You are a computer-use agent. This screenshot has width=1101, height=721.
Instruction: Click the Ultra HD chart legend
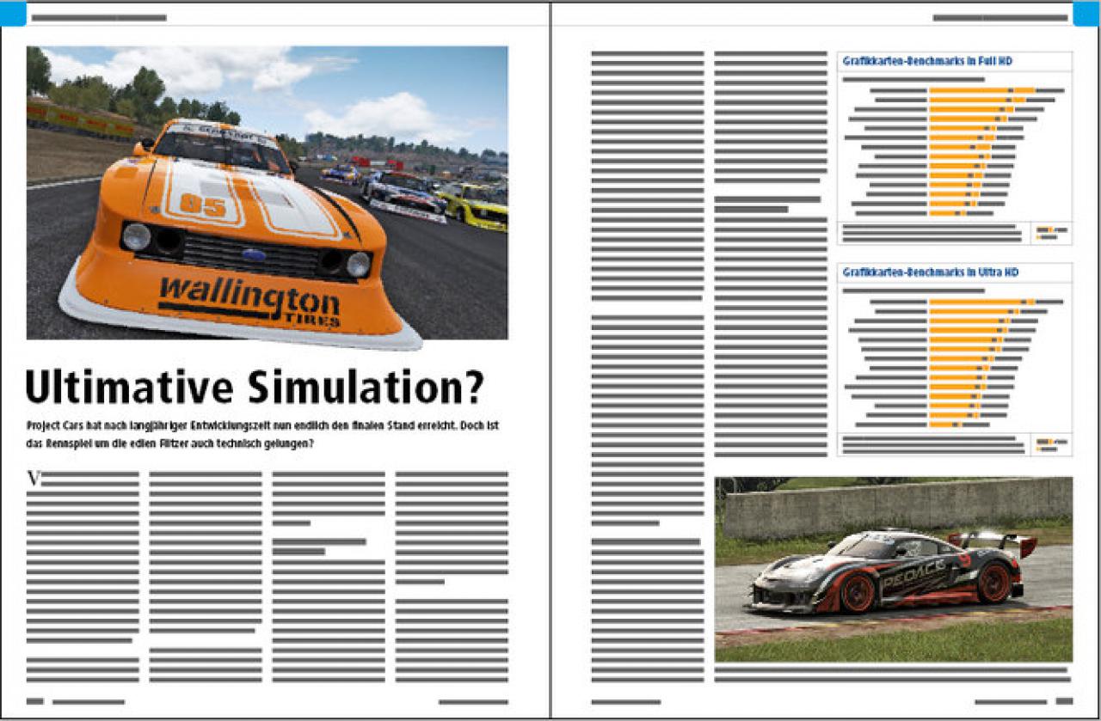(x=1051, y=444)
